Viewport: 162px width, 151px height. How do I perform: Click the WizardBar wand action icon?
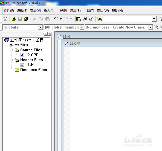point(157,27)
